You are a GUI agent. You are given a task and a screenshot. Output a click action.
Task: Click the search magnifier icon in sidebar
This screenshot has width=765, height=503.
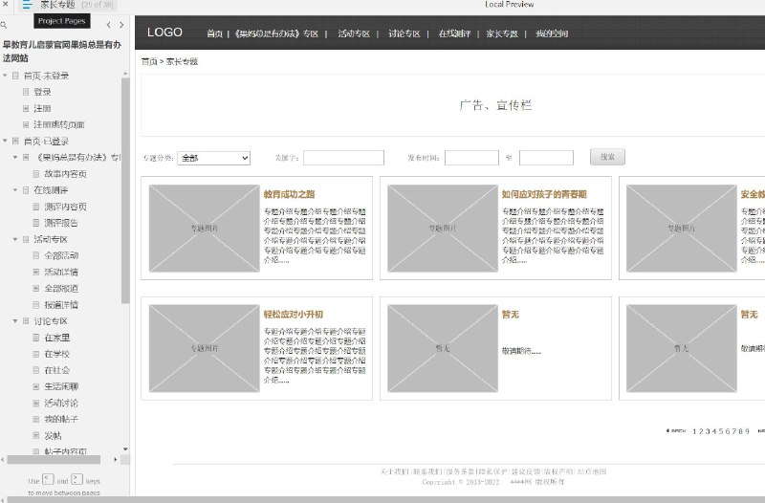4,25
